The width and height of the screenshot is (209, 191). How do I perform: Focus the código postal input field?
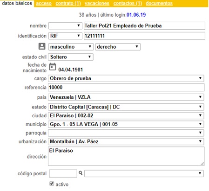click(63, 173)
